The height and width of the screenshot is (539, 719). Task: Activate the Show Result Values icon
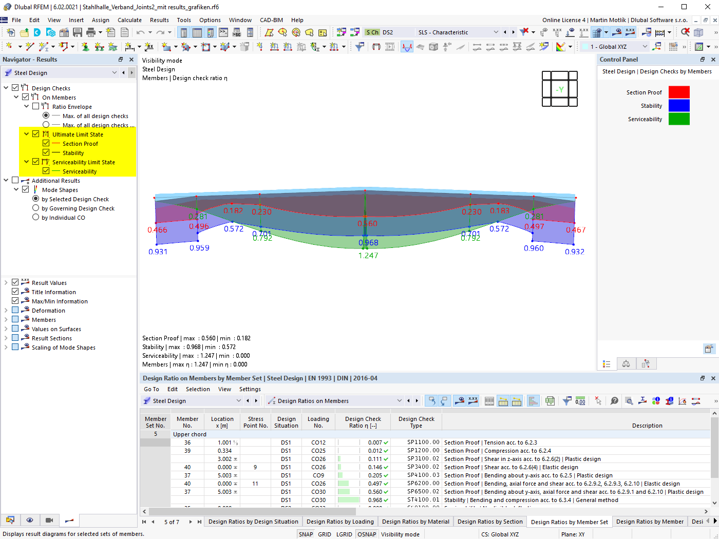tap(630, 32)
